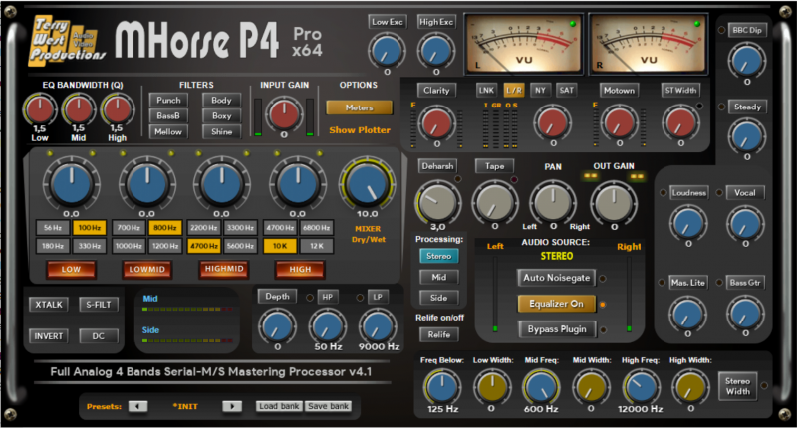Screen dimensions: 797x428
Task: Click the Mixer Dry/Wet knob
Action: coord(367,184)
